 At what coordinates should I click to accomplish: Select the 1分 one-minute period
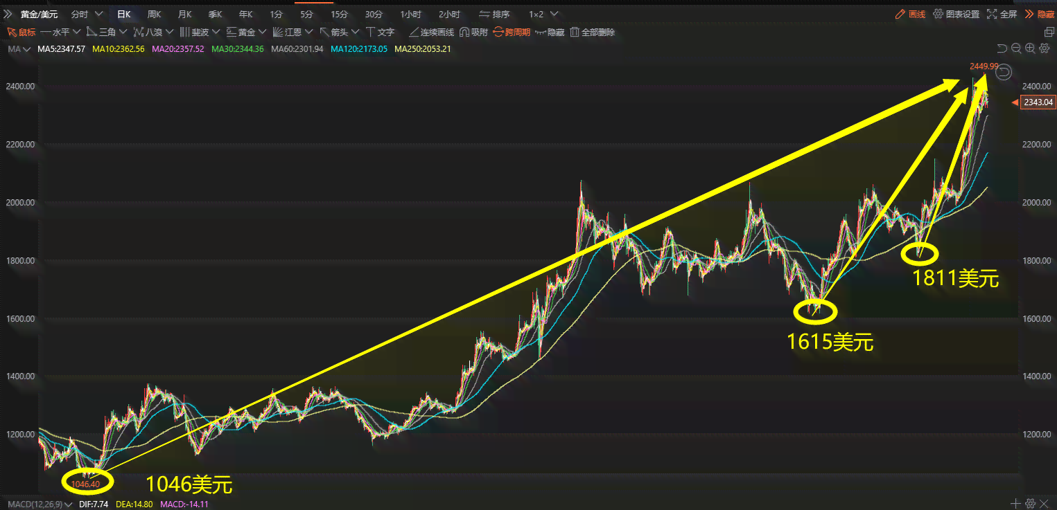coord(276,14)
